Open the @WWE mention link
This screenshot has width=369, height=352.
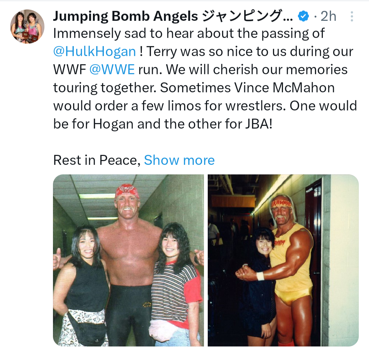click(112, 69)
